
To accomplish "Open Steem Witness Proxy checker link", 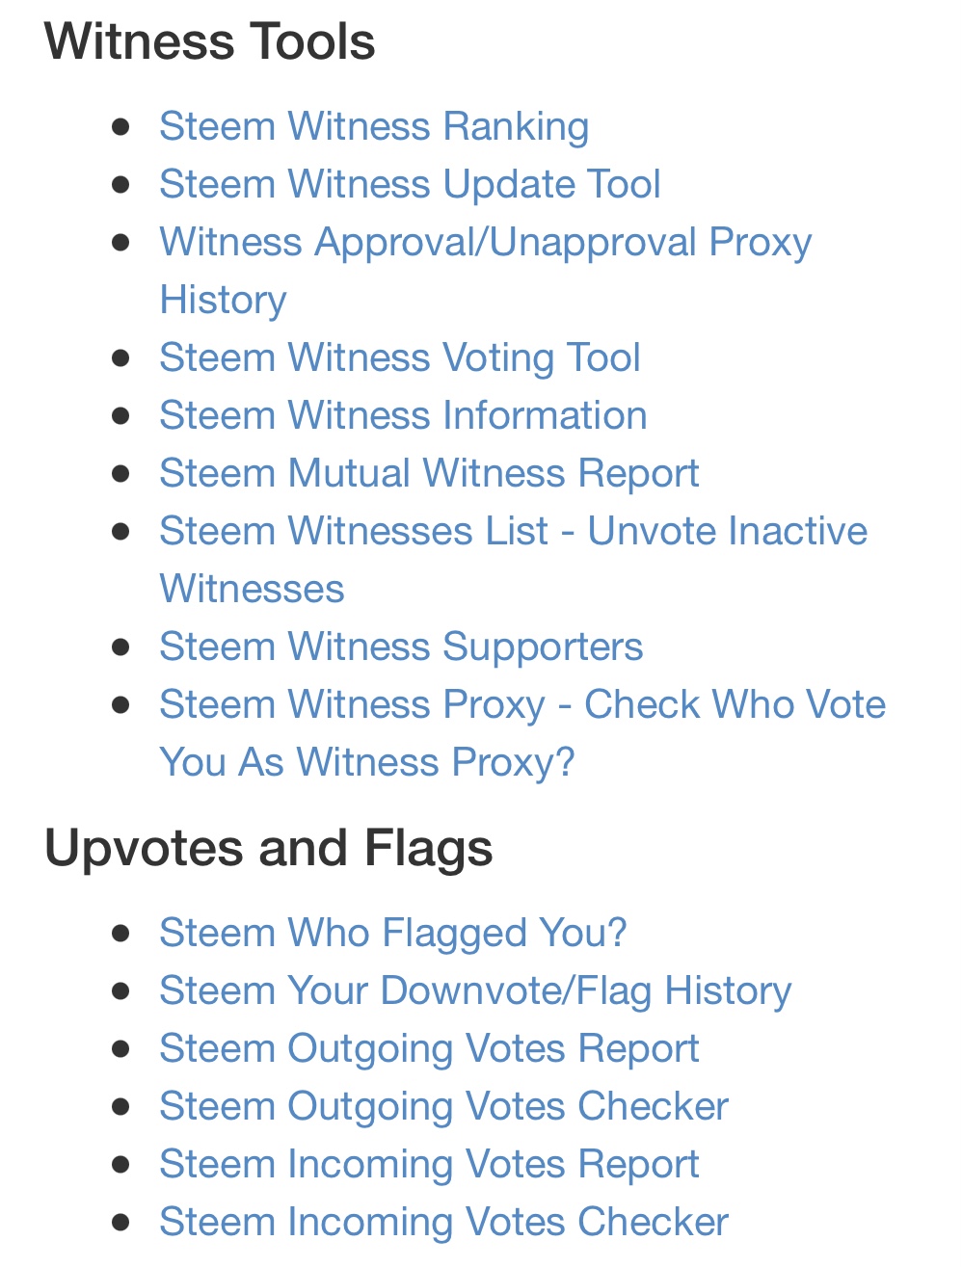I will tap(522, 704).
